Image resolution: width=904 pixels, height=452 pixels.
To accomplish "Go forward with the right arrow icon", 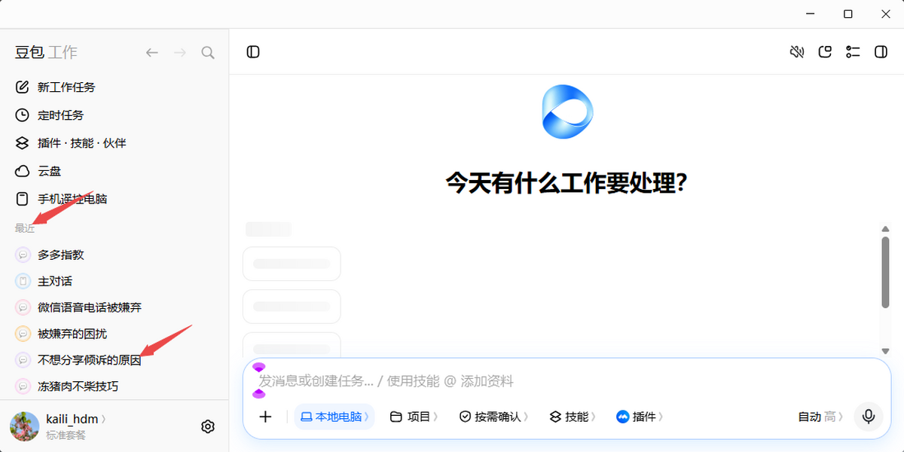I will [x=179, y=52].
